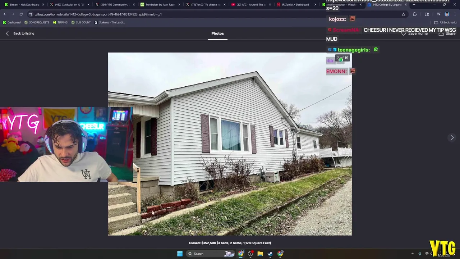Reload the Zillow page
The width and height of the screenshot is (460, 259).
click(x=21, y=14)
